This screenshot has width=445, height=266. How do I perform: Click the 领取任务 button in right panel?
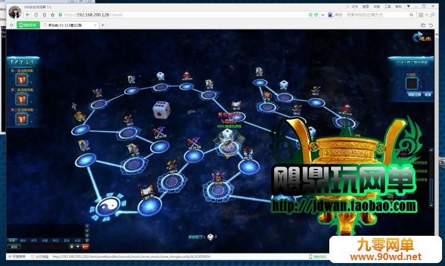tap(415, 94)
